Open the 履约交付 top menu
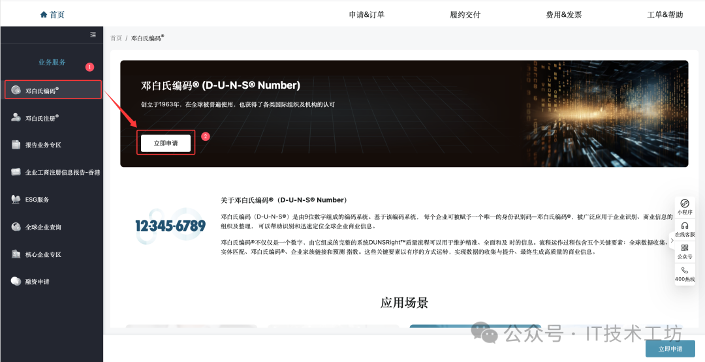This screenshot has height=362, width=705. click(x=465, y=14)
